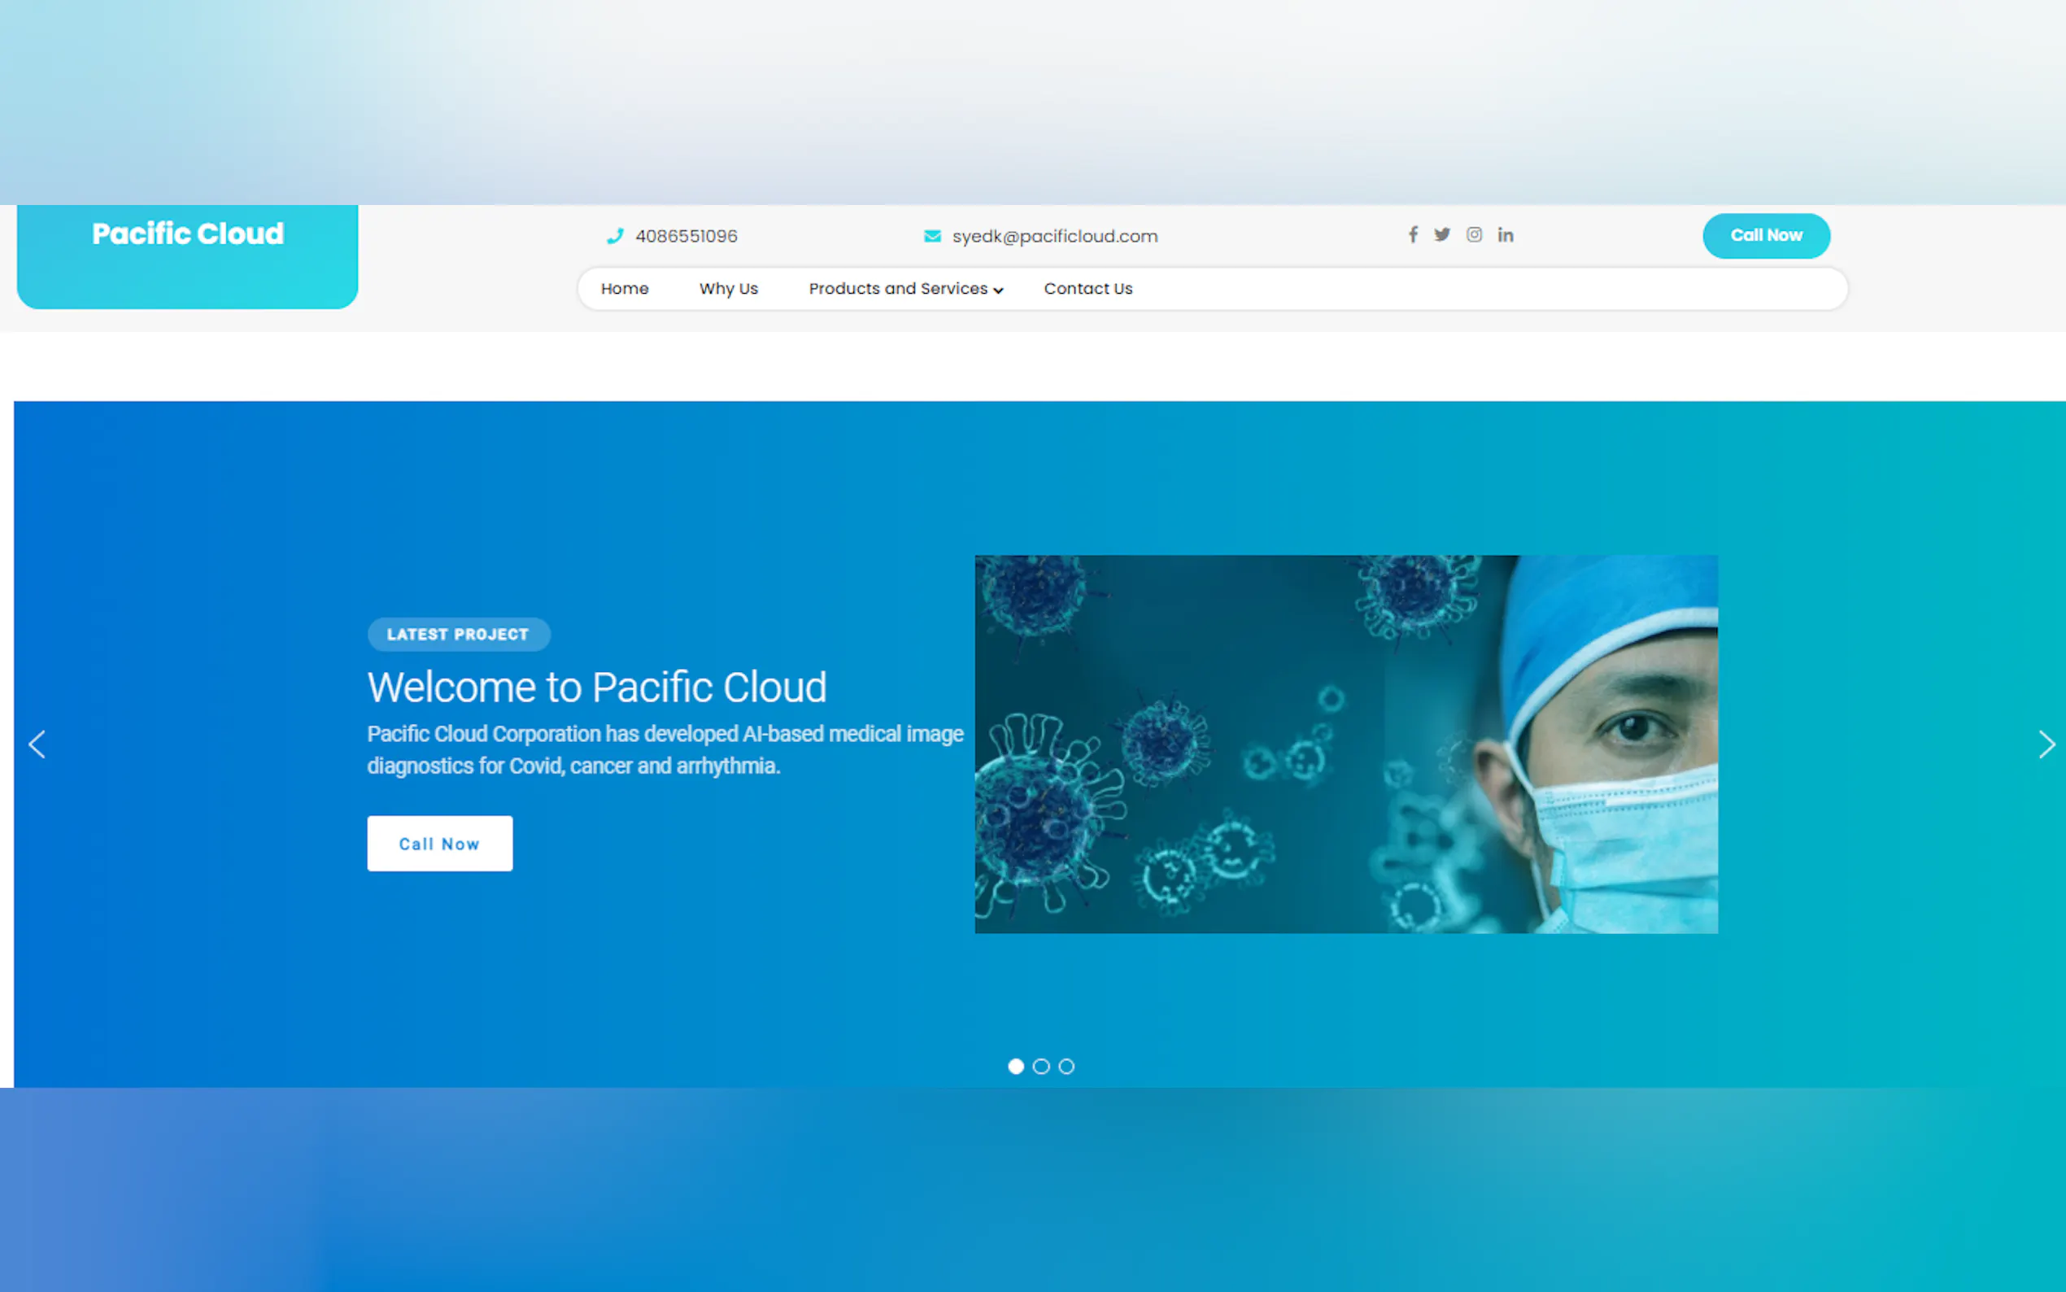Click the email envelope icon
The height and width of the screenshot is (1292, 2066).
coord(932,237)
